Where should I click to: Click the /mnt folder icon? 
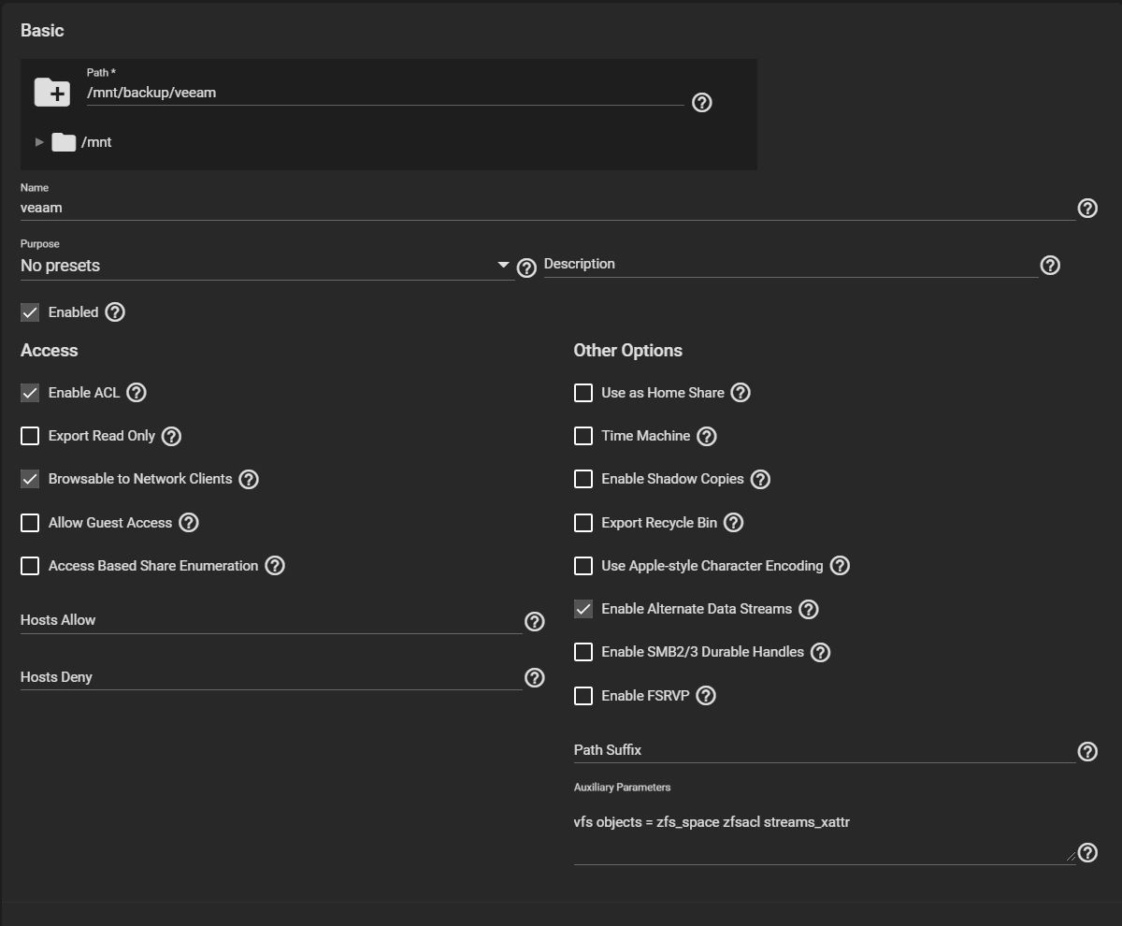coord(64,142)
